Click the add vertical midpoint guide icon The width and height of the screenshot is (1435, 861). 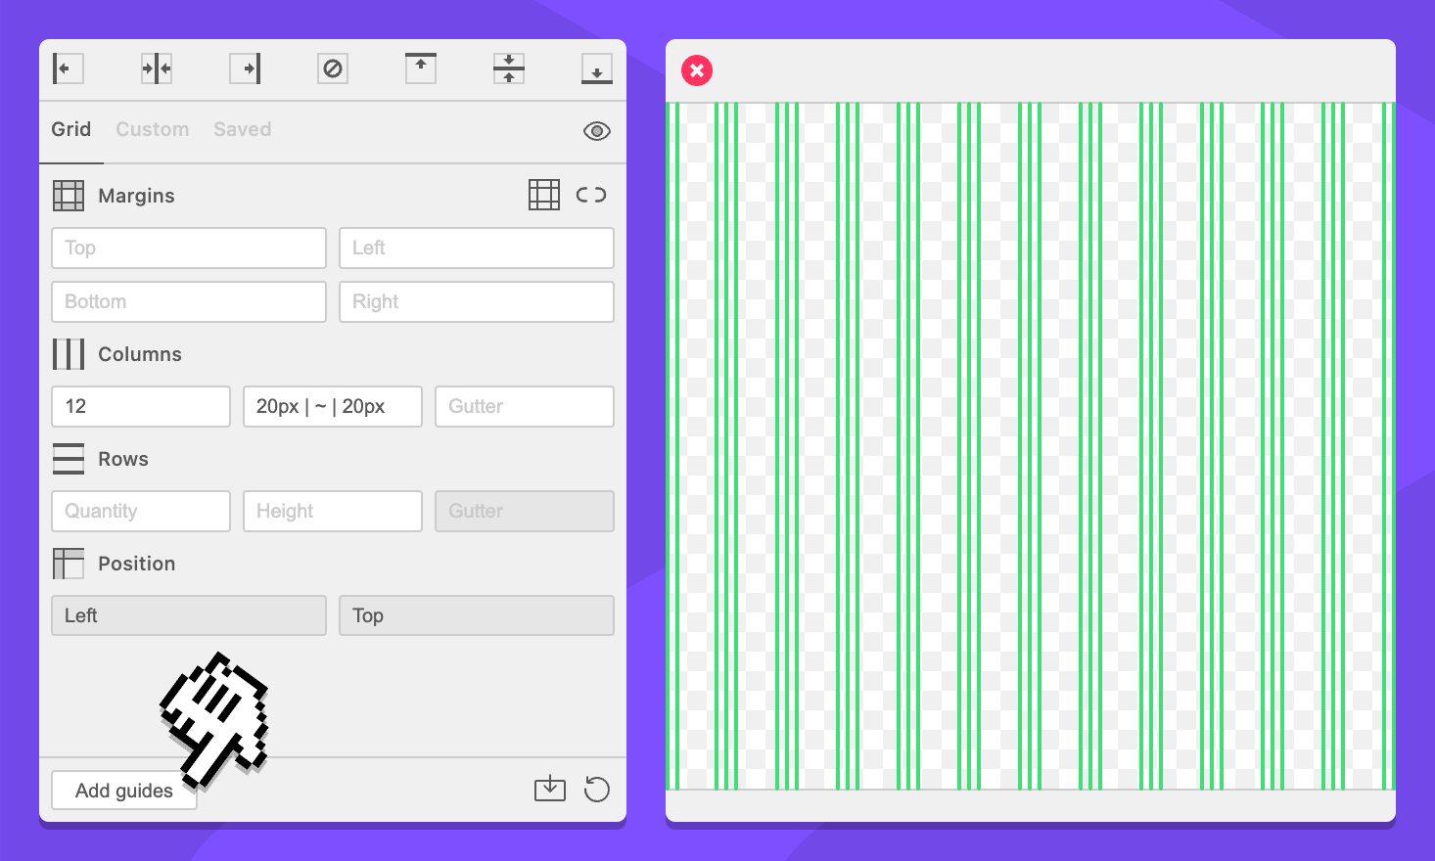point(157,68)
